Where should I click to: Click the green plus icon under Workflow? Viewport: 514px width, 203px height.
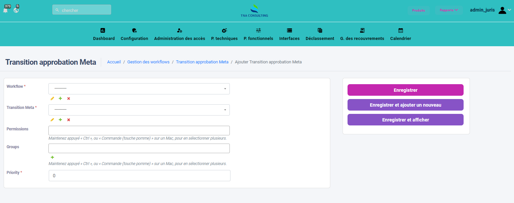click(x=60, y=99)
